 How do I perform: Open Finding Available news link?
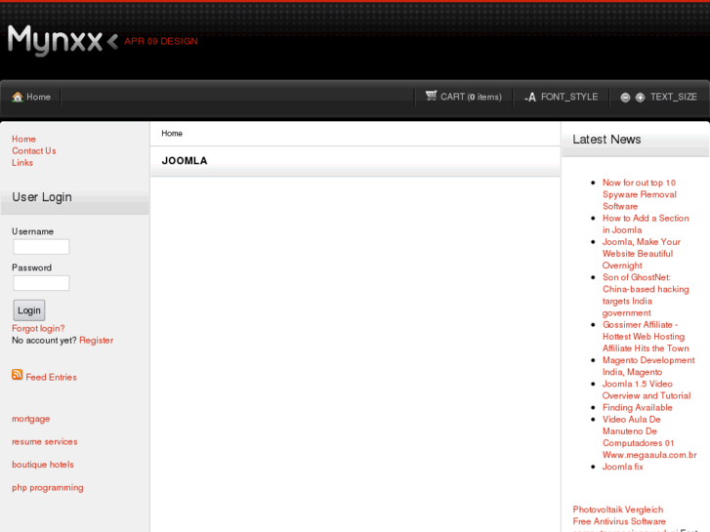pyautogui.click(x=637, y=407)
